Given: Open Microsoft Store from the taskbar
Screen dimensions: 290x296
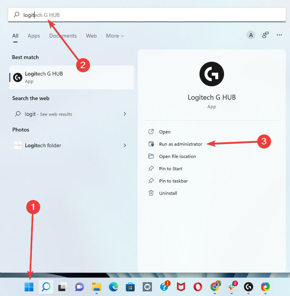Looking at the screenshot, I should pyautogui.click(x=130, y=287).
